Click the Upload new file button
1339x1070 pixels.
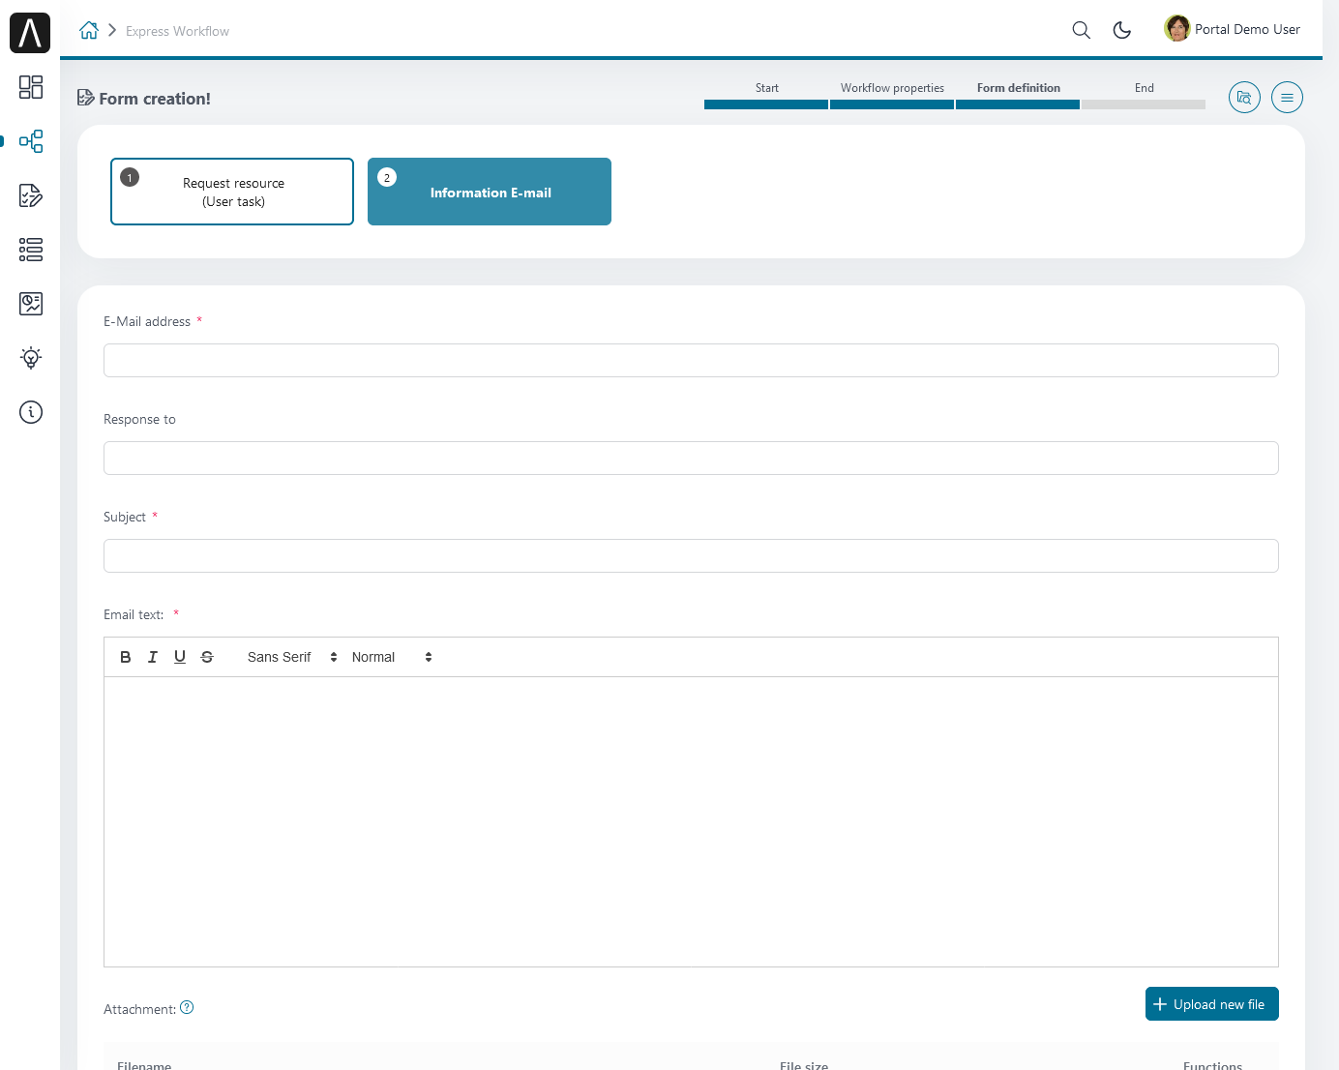tap(1211, 1004)
